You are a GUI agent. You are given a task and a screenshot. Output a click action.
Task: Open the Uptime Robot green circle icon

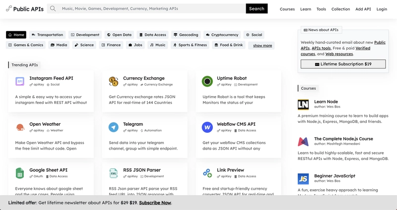click(x=207, y=81)
